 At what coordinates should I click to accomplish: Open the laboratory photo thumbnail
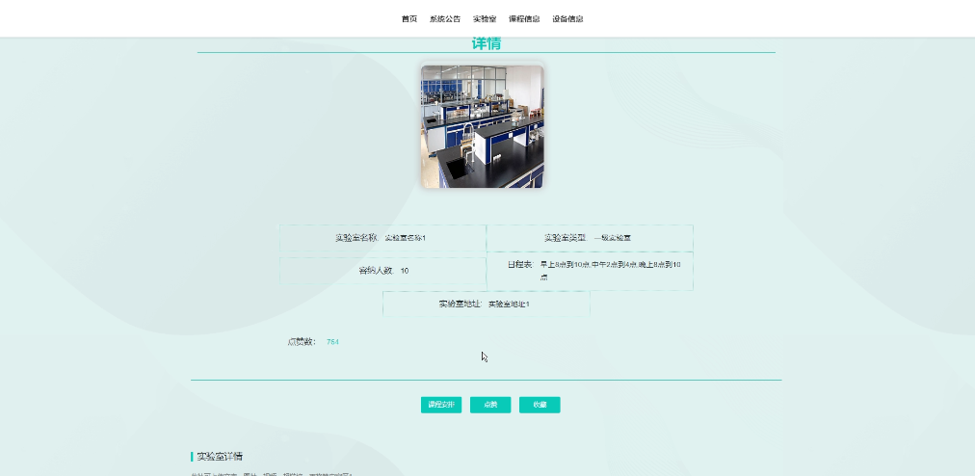[483, 126]
